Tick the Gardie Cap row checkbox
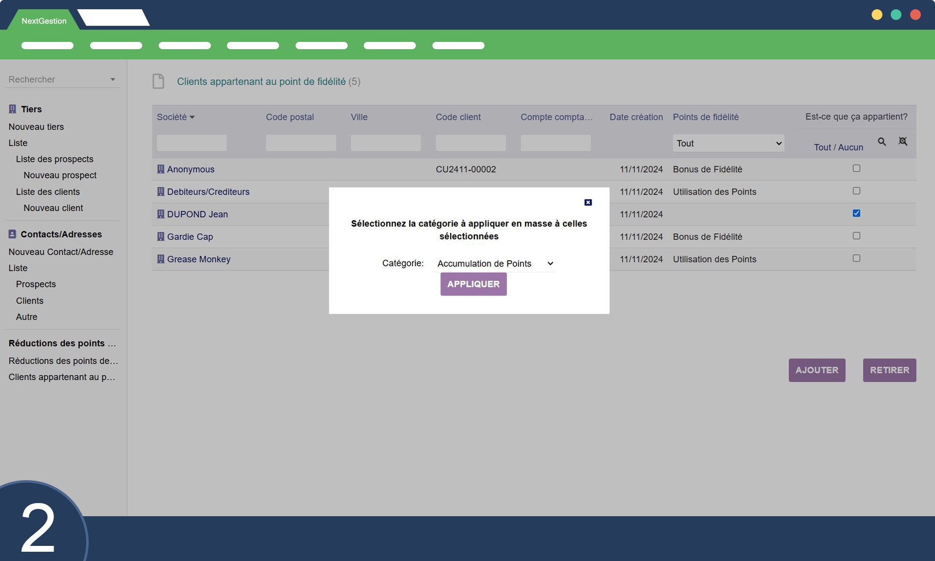This screenshot has width=935, height=561. point(856,236)
